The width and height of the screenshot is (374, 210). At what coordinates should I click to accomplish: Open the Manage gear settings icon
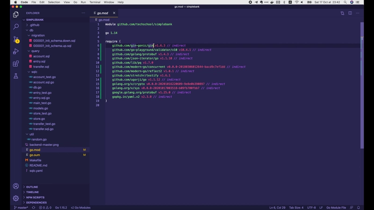pos(16,198)
